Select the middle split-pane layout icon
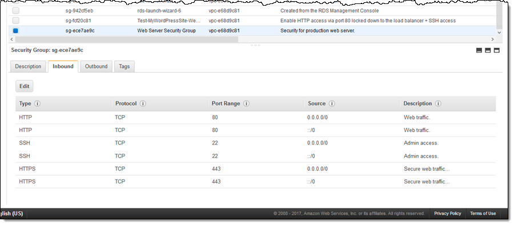Viewport: 514px width, 225px height. [488, 50]
